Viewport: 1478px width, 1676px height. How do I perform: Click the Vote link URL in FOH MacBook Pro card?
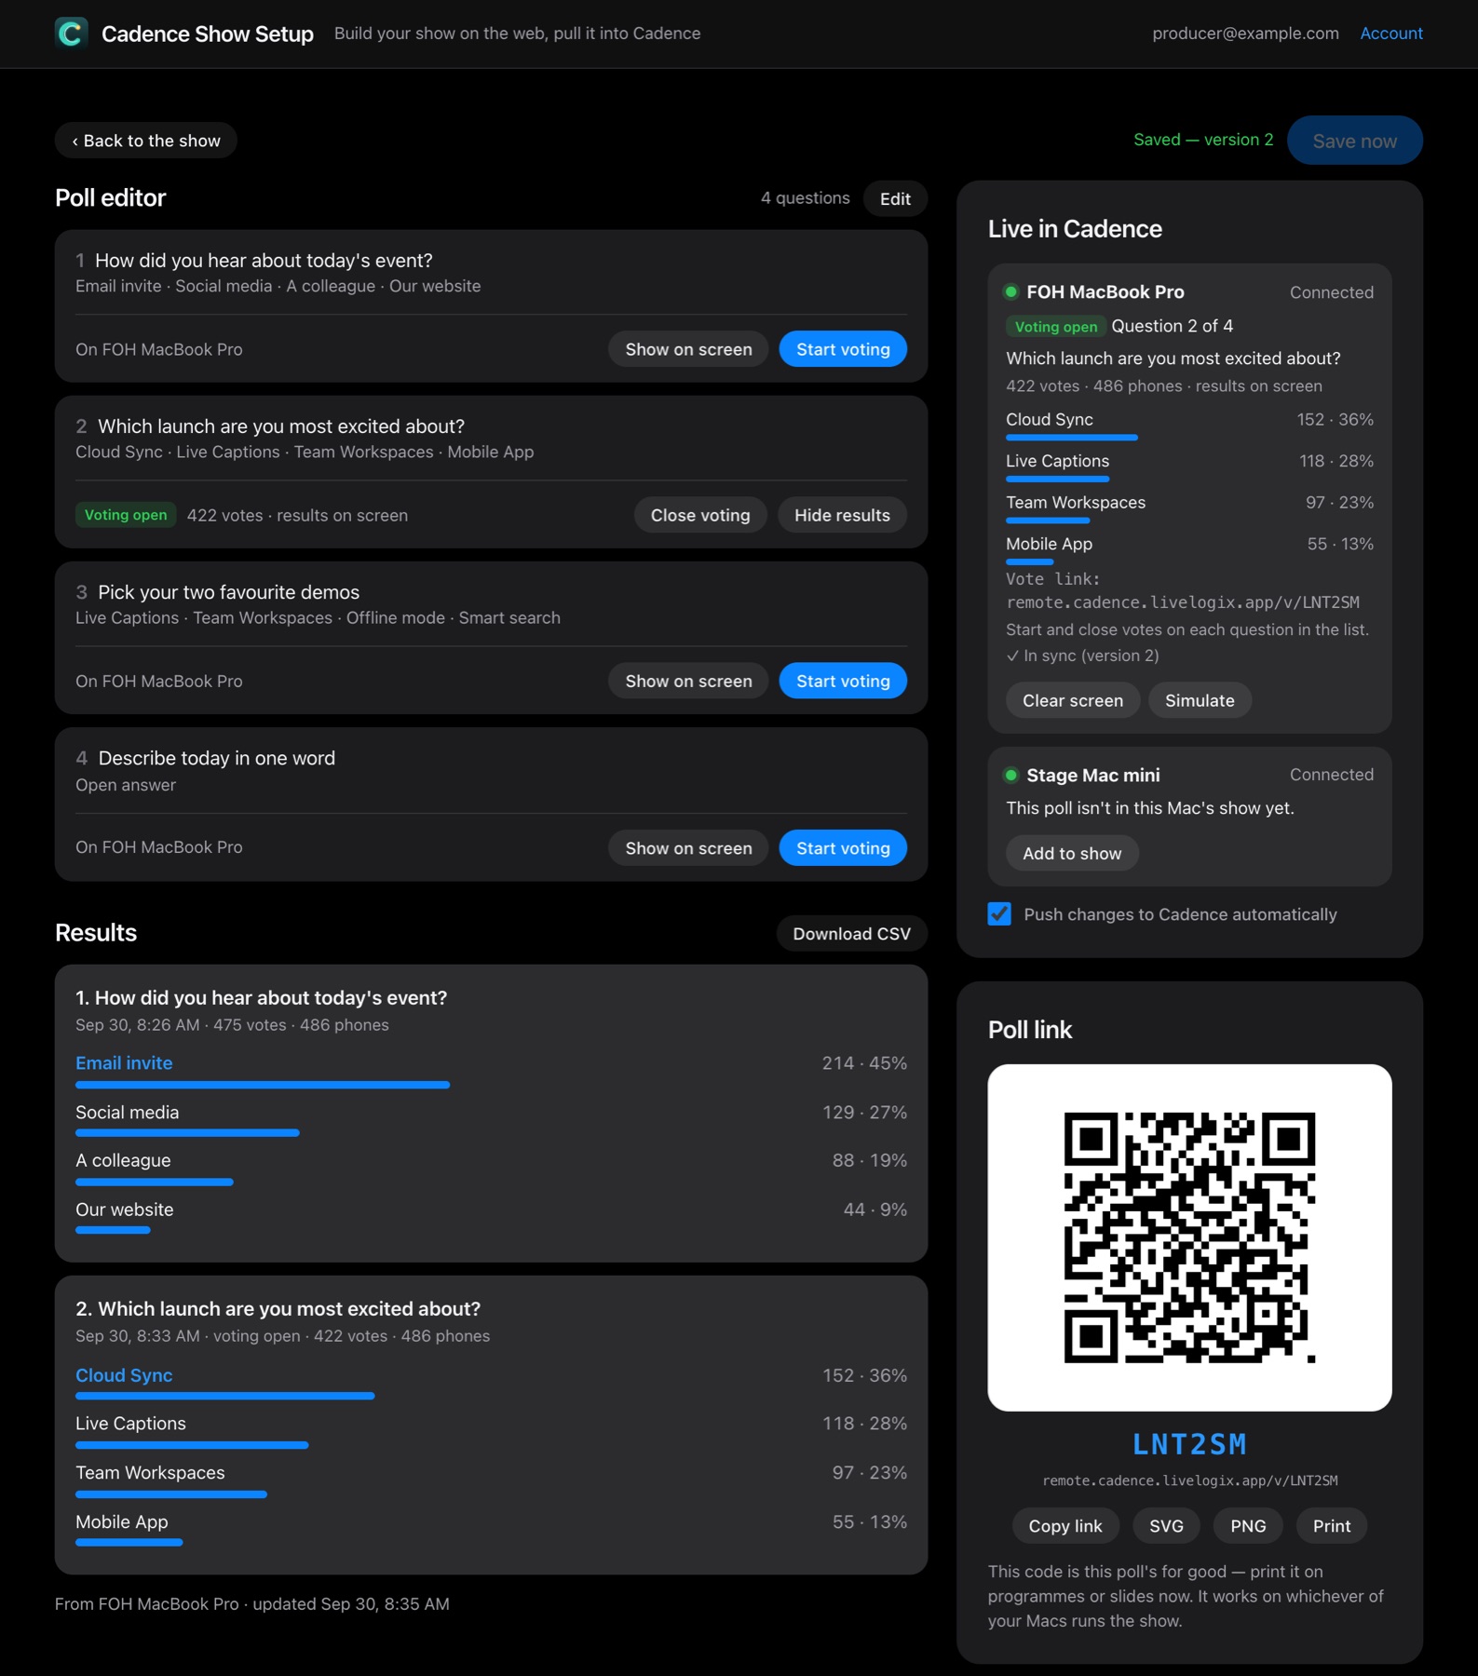click(x=1183, y=602)
